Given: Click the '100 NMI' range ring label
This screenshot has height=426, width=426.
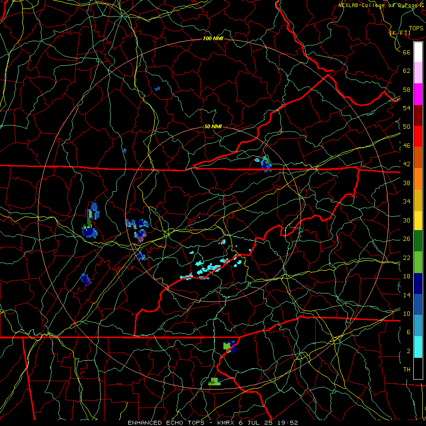Looking at the screenshot, I should (x=213, y=38).
